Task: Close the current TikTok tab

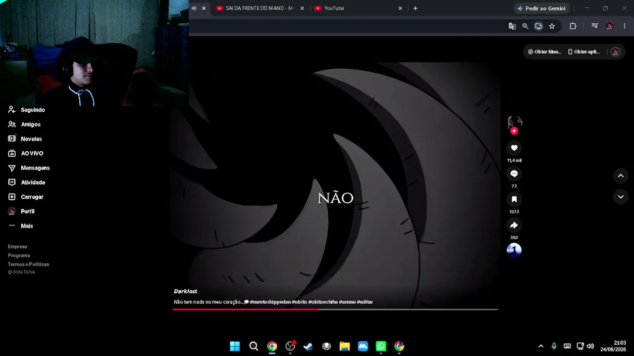Action: click(x=204, y=8)
